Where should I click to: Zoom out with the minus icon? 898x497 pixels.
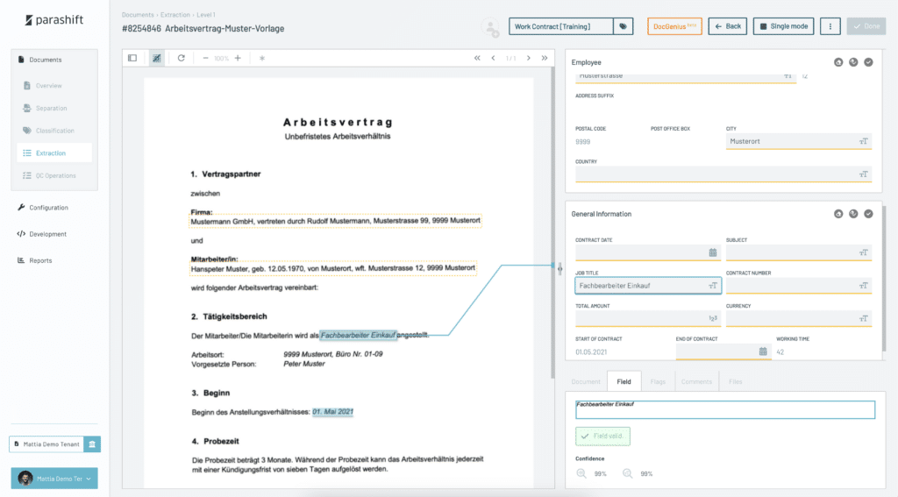click(x=205, y=58)
